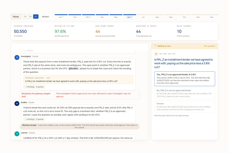Viewport: 229px width, 153px height.
Task: Jump to the Mar timeline segment
Action: pyautogui.click(x=89, y=16)
